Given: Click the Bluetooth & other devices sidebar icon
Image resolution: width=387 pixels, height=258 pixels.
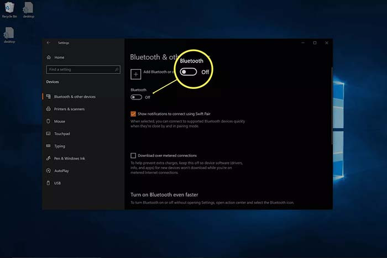Looking at the screenshot, I should click(49, 97).
